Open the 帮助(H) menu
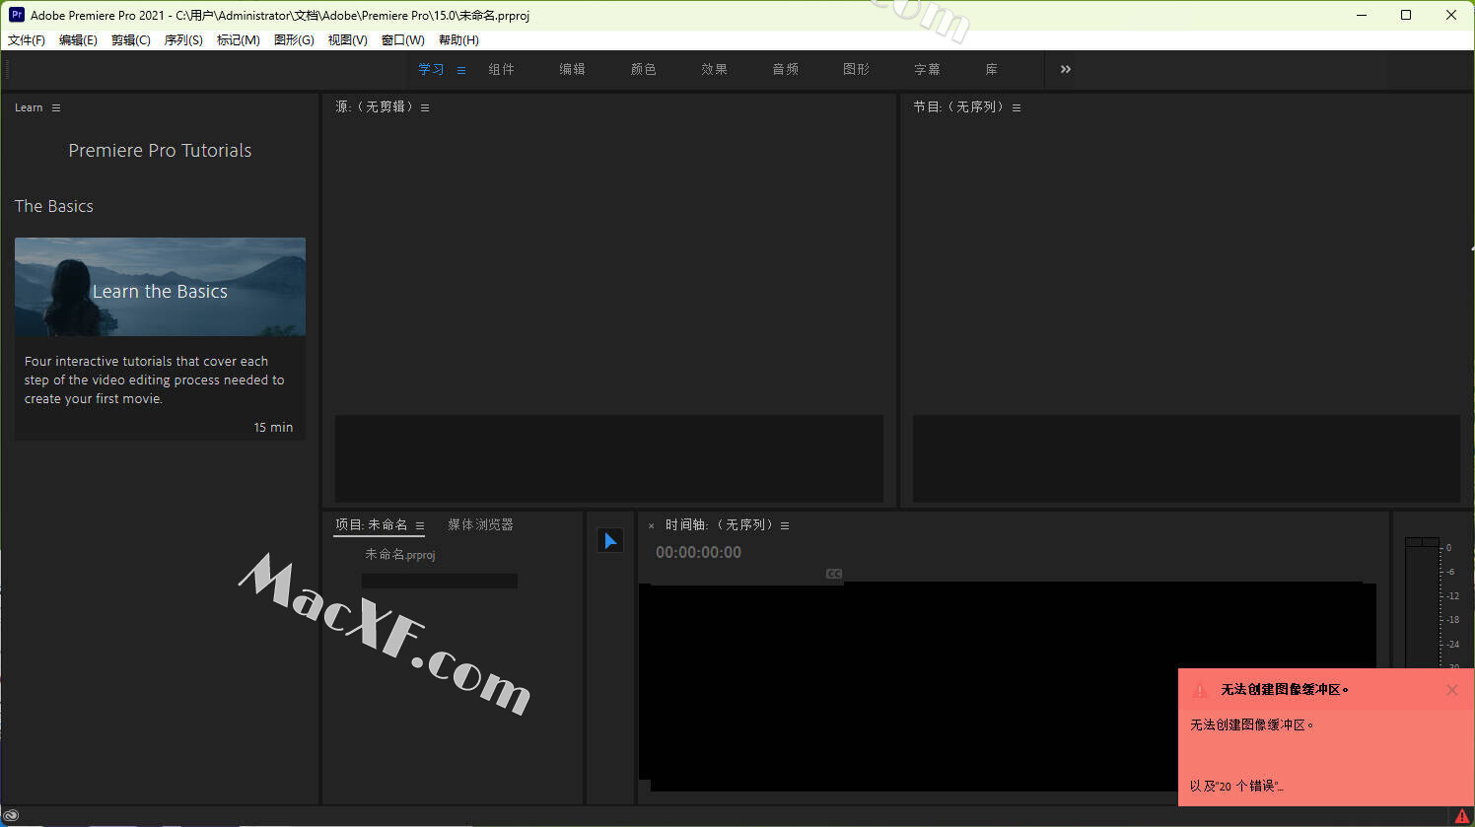The width and height of the screenshot is (1475, 827). click(x=458, y=40)
